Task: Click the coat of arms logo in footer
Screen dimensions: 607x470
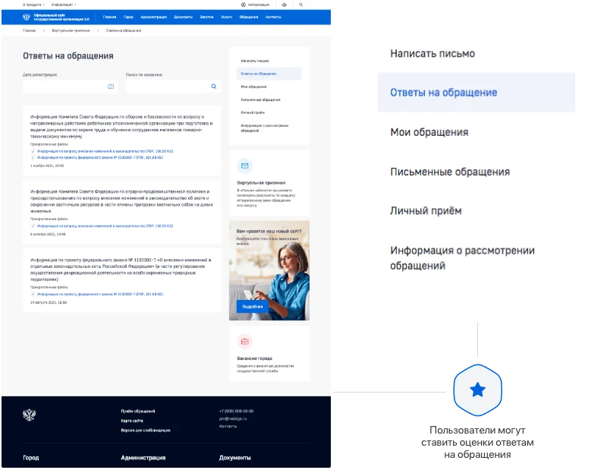Action: point(29,415)
